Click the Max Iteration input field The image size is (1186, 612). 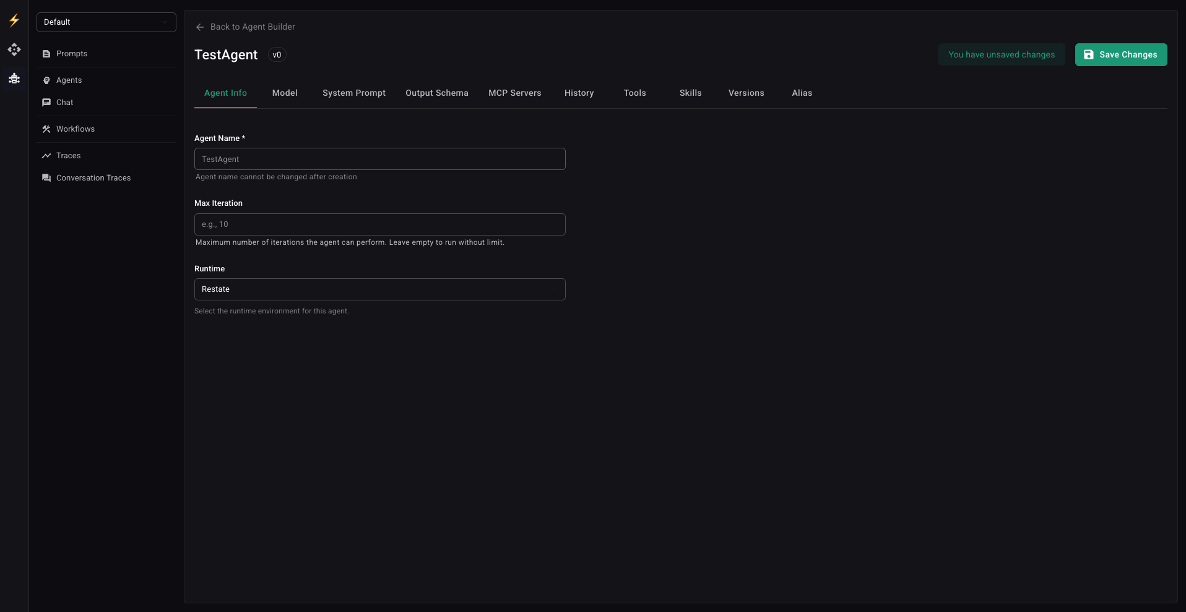tap(379, 224)
